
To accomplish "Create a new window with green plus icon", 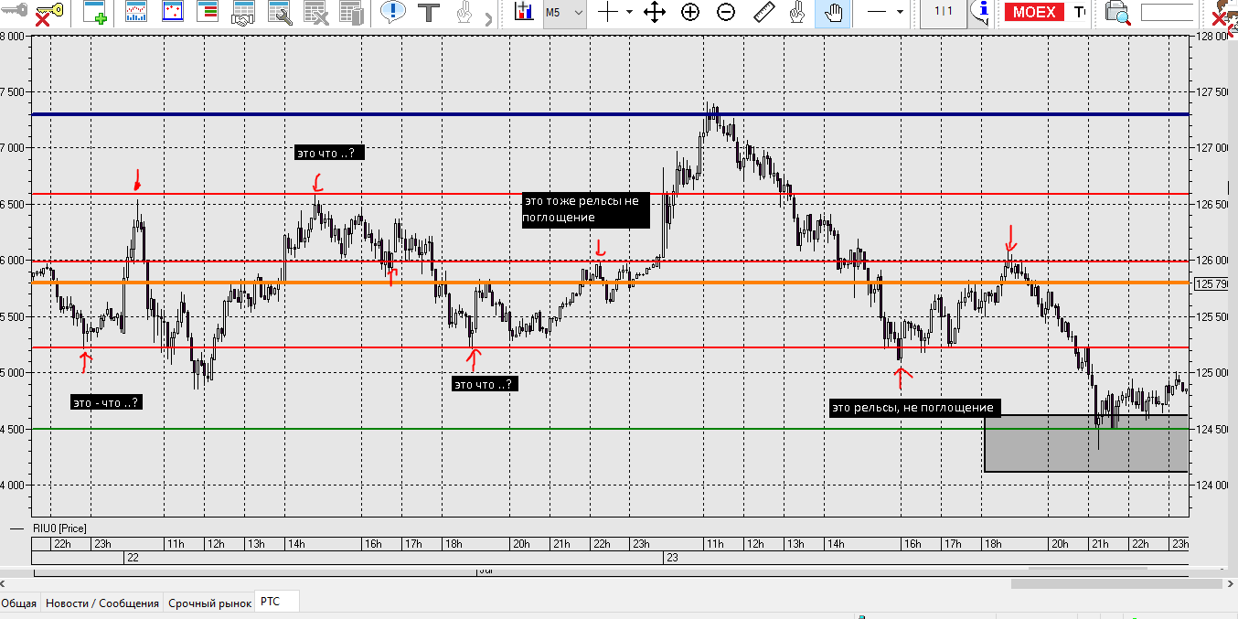I will (x=96, y=13).
